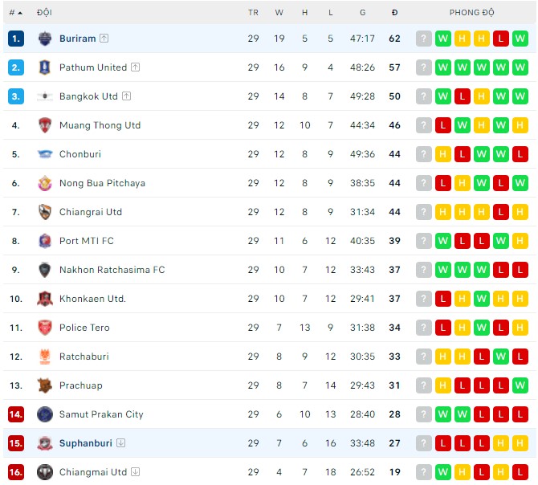Click promotion arrow icon beside Buriram
The image size is (538, 485).
click(104, 39)
